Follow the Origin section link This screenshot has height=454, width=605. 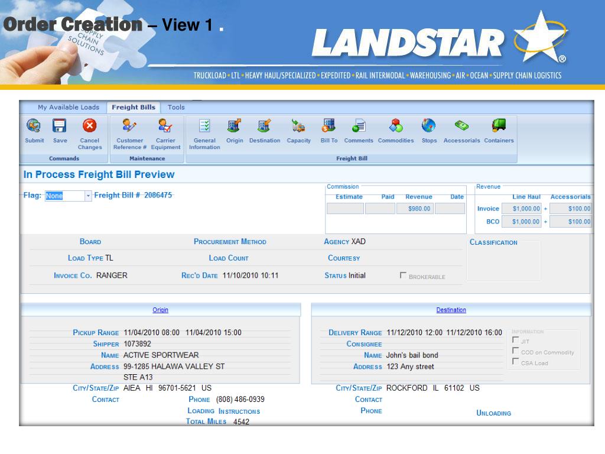point(160,310)
